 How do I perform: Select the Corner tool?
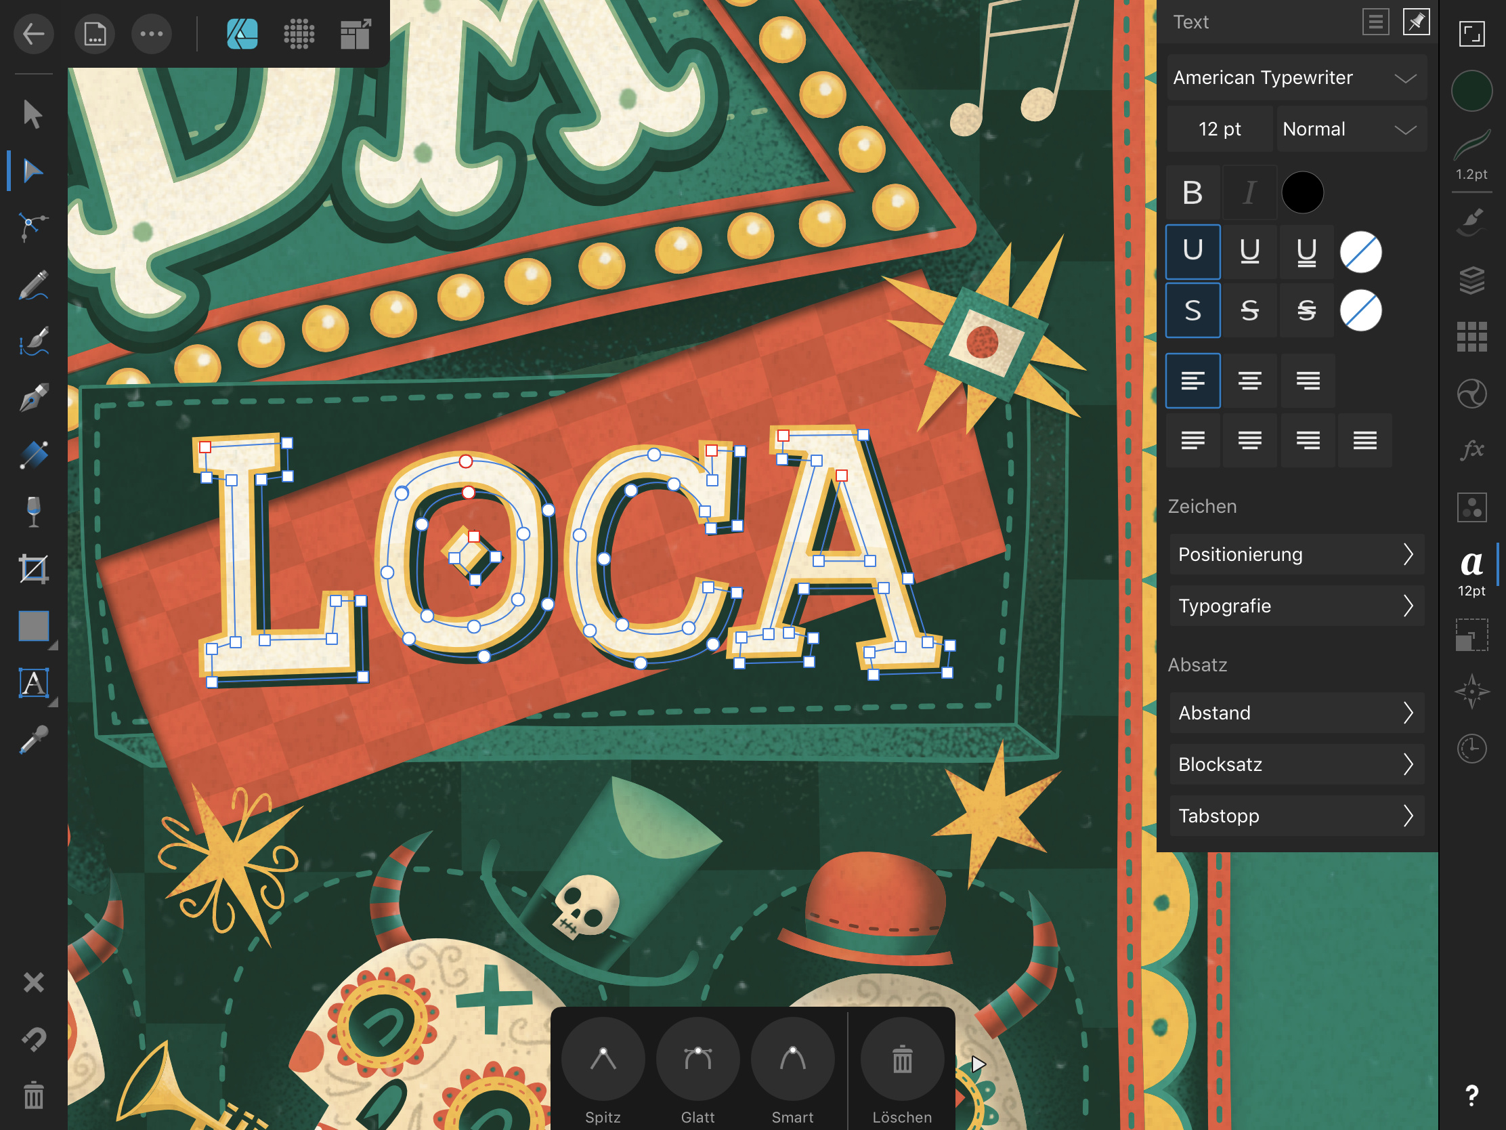point(33,226)
